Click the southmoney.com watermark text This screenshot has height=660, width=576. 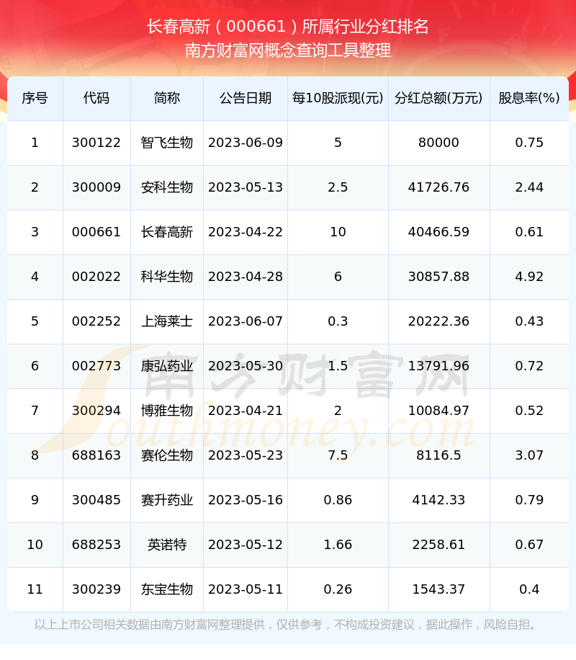(x=288, y=432)
